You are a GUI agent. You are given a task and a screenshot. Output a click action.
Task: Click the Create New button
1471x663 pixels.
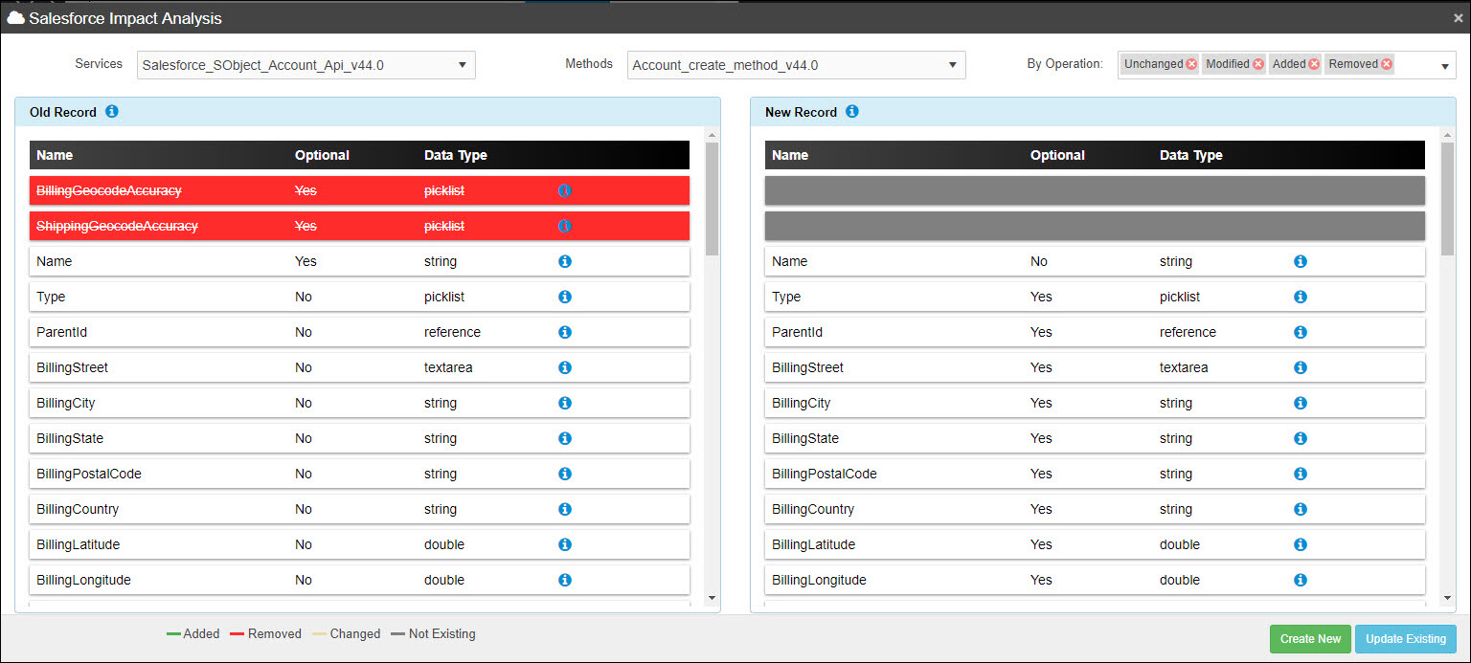[x=1310, y=639]
